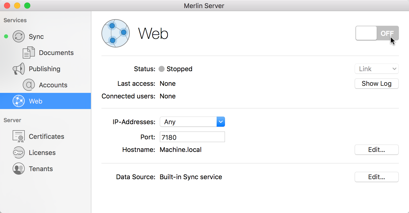Screen dimensions: 409x213
Task: Click Edit next to Data Source
Action: point(377,177)
